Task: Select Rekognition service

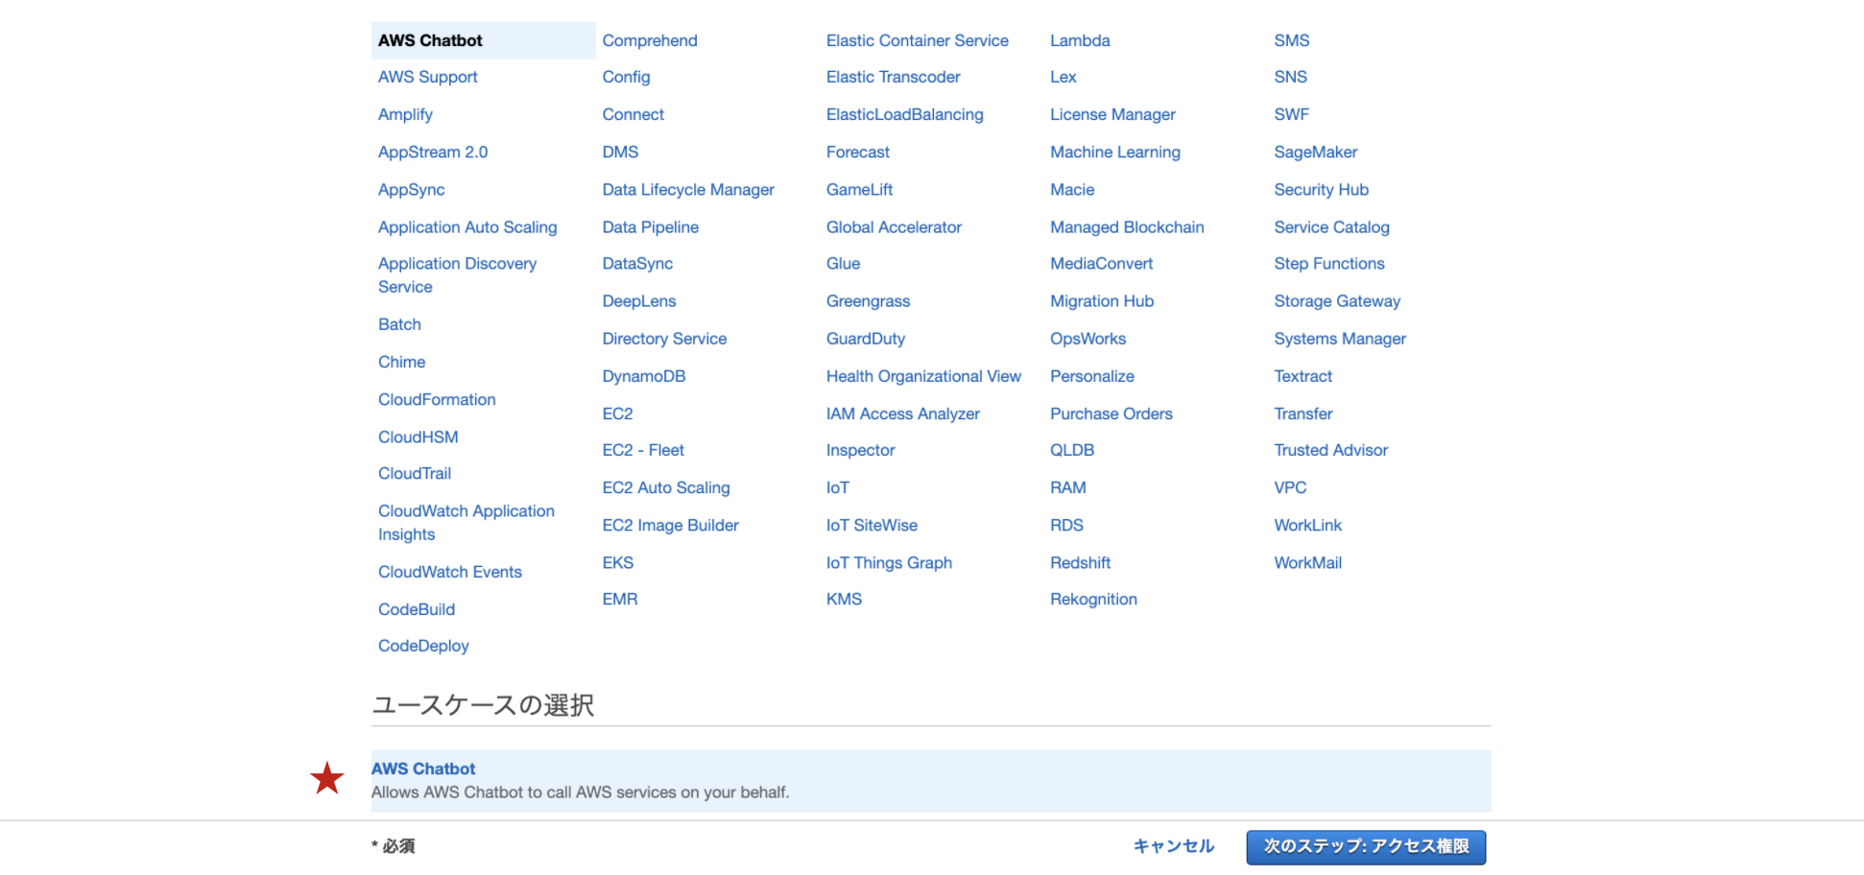Action: click(x=1093, y=599)
